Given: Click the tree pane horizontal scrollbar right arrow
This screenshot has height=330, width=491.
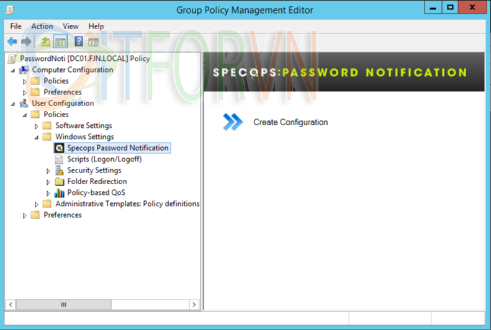Looking at the screenshot, I should [194, 305].
